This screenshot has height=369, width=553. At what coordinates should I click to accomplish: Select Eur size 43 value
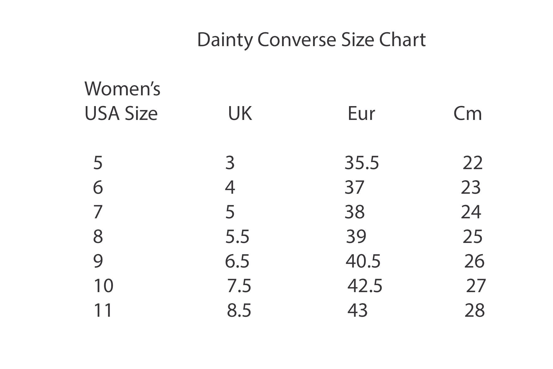(x=358, y=310)
